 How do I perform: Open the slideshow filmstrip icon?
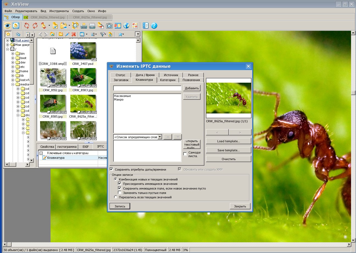[118, 26]
